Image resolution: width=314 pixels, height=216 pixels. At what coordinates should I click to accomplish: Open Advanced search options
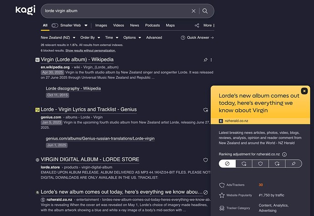click(154, 38)
